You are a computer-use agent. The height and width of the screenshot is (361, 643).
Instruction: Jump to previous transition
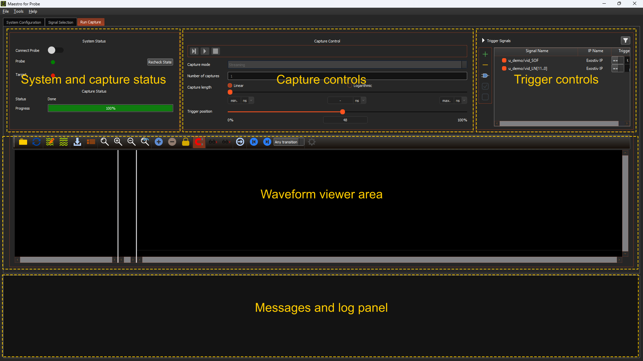(254, 142)
